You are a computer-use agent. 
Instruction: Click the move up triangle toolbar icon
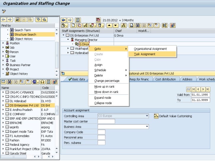point(109,26)
